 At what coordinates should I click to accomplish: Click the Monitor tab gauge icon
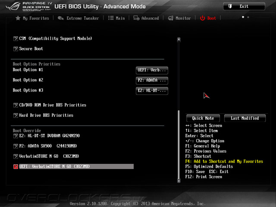[x=171, y=18]
